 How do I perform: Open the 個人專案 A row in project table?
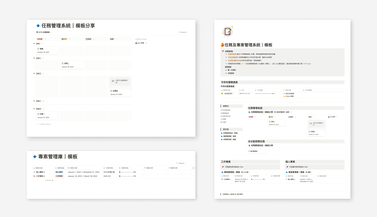point(41,172)
